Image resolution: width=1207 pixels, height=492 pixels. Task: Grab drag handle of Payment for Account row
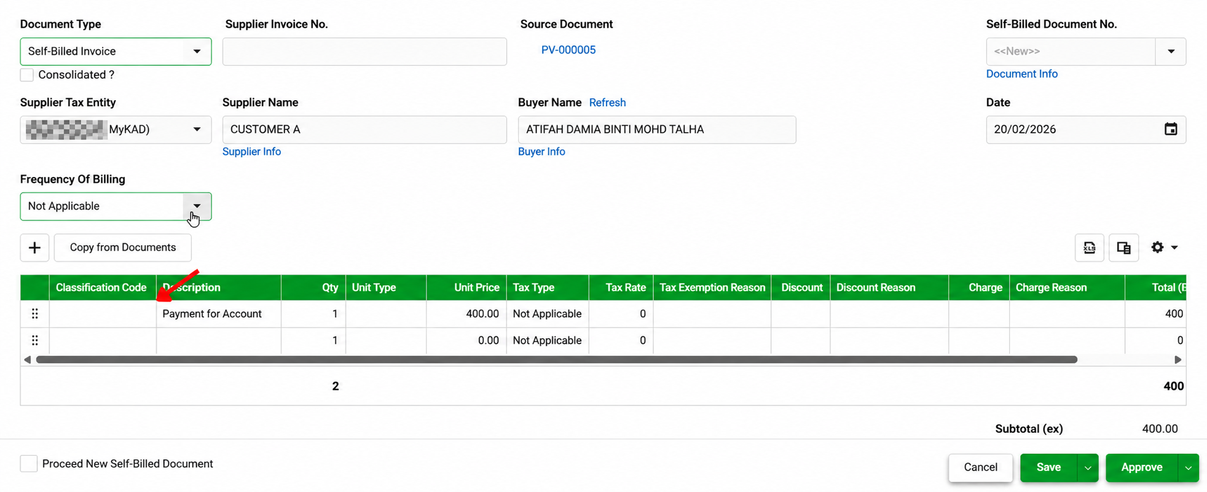(35, 314)
